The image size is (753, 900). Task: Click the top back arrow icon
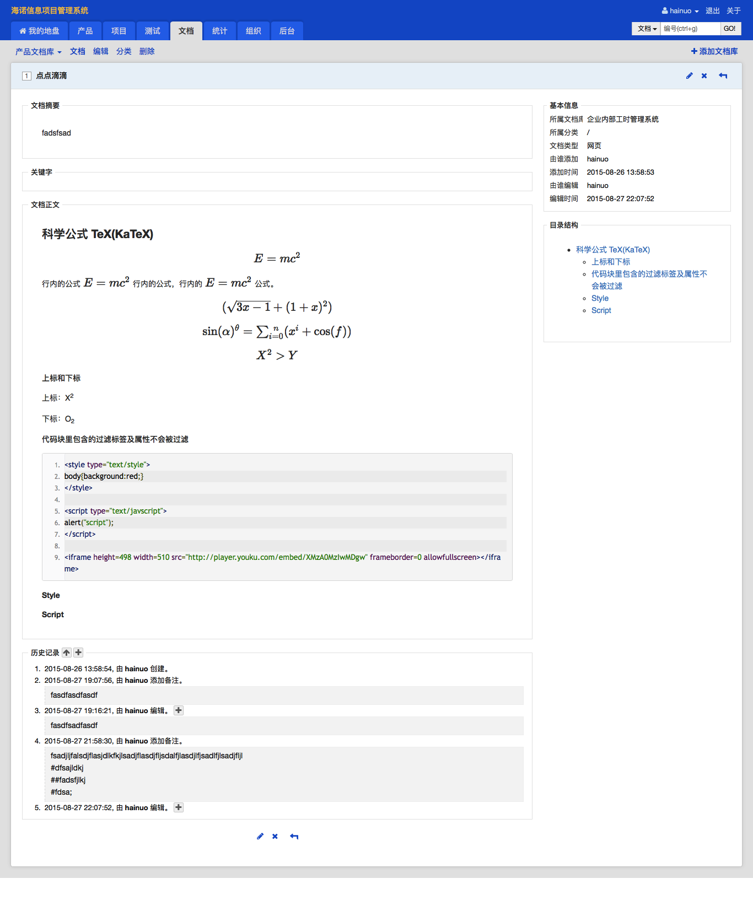[723, 76]
